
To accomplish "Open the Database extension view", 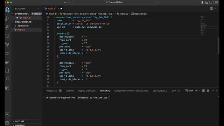I will click(7, 71).
